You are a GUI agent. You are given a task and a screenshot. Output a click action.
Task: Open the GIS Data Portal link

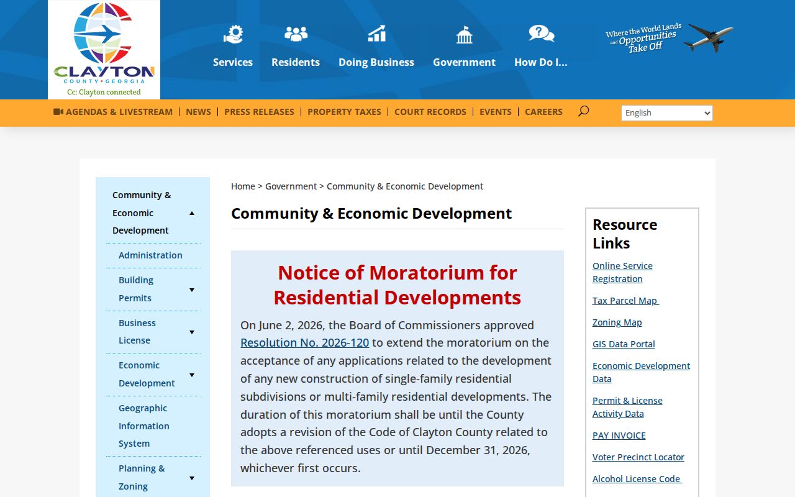click(x=624, y=344)
